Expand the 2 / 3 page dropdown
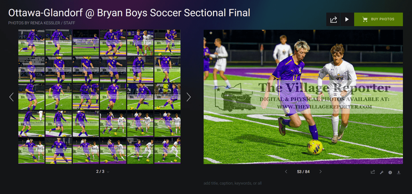The image size is (412, 194). (102, 171)
